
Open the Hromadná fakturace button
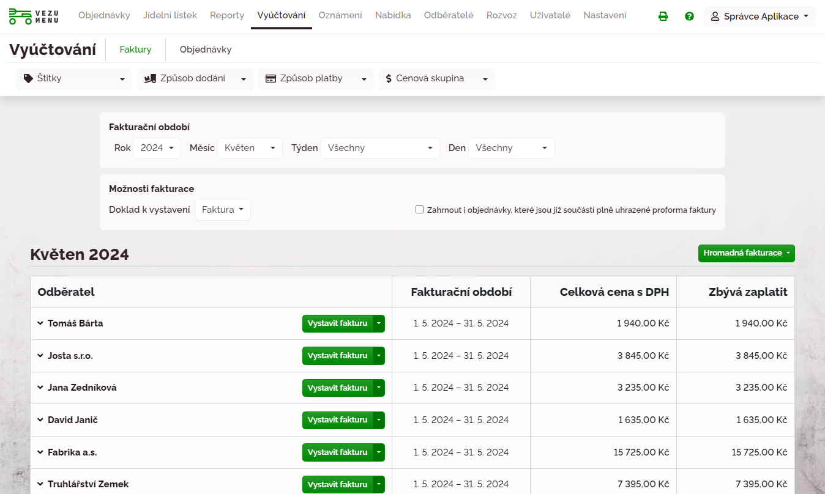(x=746, y=253)
